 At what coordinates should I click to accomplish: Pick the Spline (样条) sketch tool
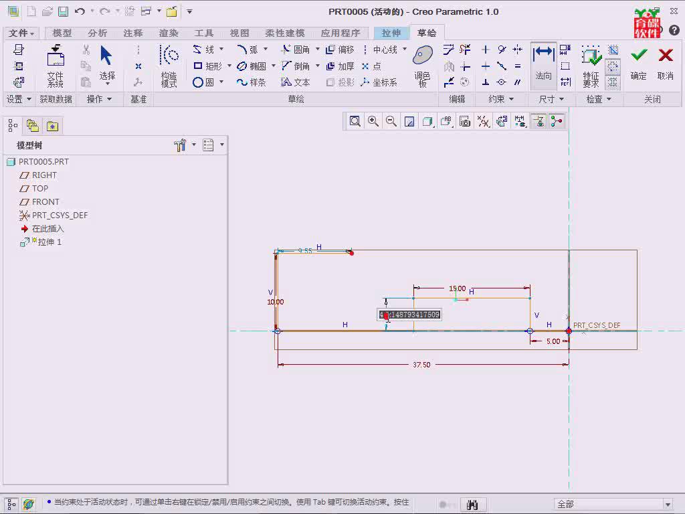252,82
